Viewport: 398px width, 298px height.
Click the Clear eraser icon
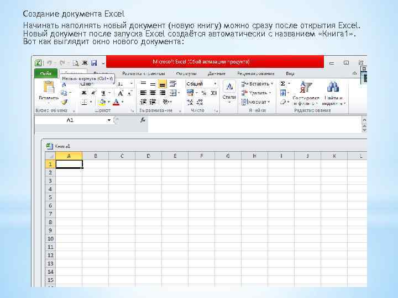click(283, 102)
